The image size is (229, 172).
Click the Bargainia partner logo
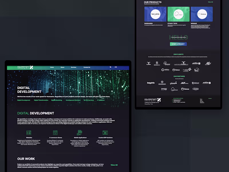point(151,83)
